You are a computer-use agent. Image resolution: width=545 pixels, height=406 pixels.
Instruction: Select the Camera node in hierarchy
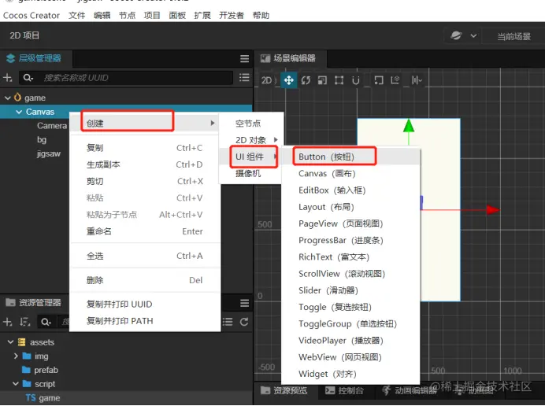pyautogui.click(x=52, y=126)
